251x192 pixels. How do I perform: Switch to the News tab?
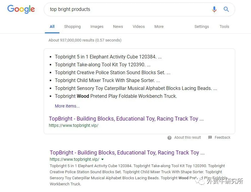[x=118, y=27]
